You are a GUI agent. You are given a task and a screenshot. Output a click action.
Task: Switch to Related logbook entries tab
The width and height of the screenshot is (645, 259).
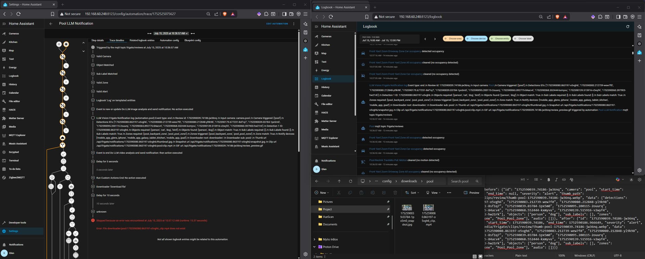tap(142, 40)
